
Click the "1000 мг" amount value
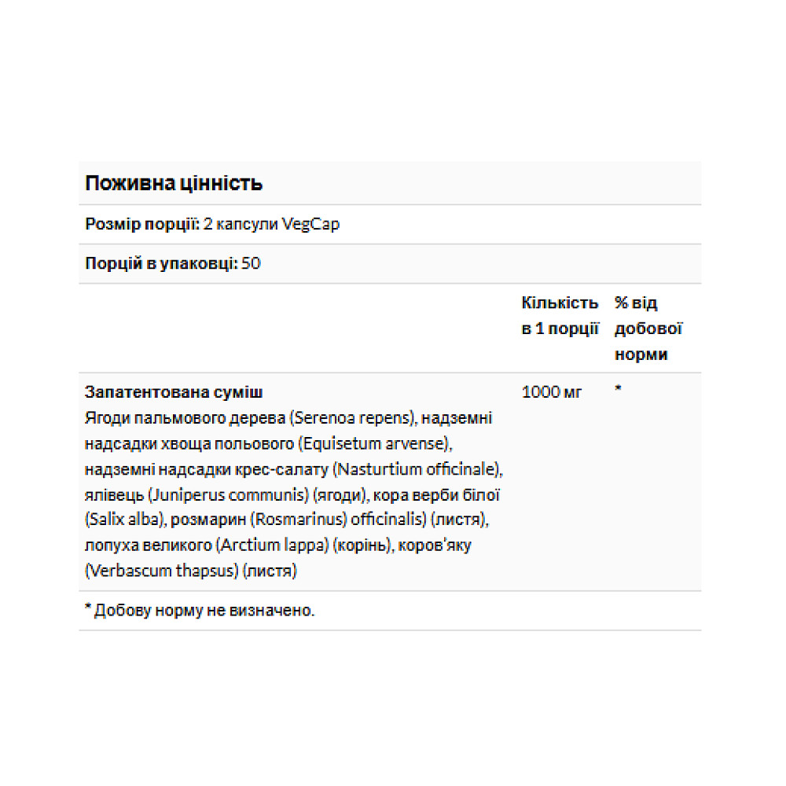[x=552, y=392]
